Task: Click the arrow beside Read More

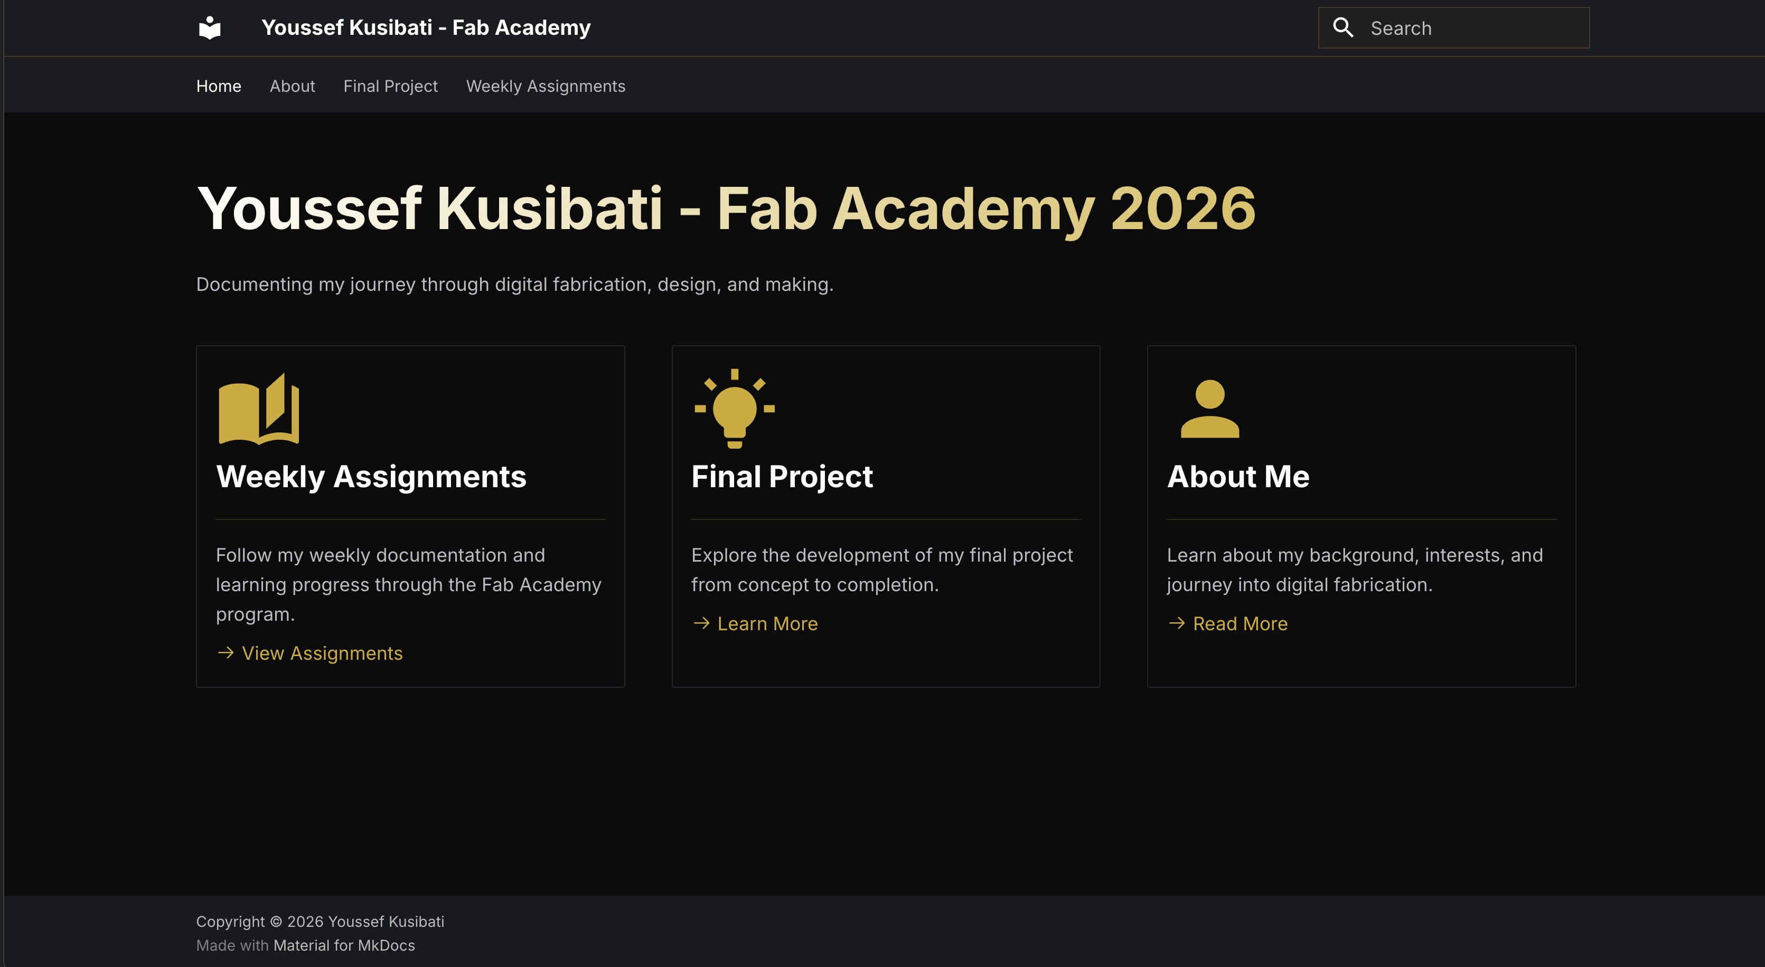Action: [x=1177, y=623]
